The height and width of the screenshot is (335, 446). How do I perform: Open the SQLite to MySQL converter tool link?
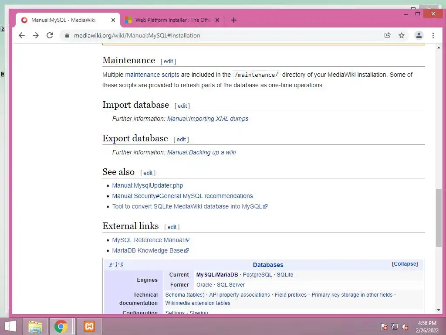190,206
